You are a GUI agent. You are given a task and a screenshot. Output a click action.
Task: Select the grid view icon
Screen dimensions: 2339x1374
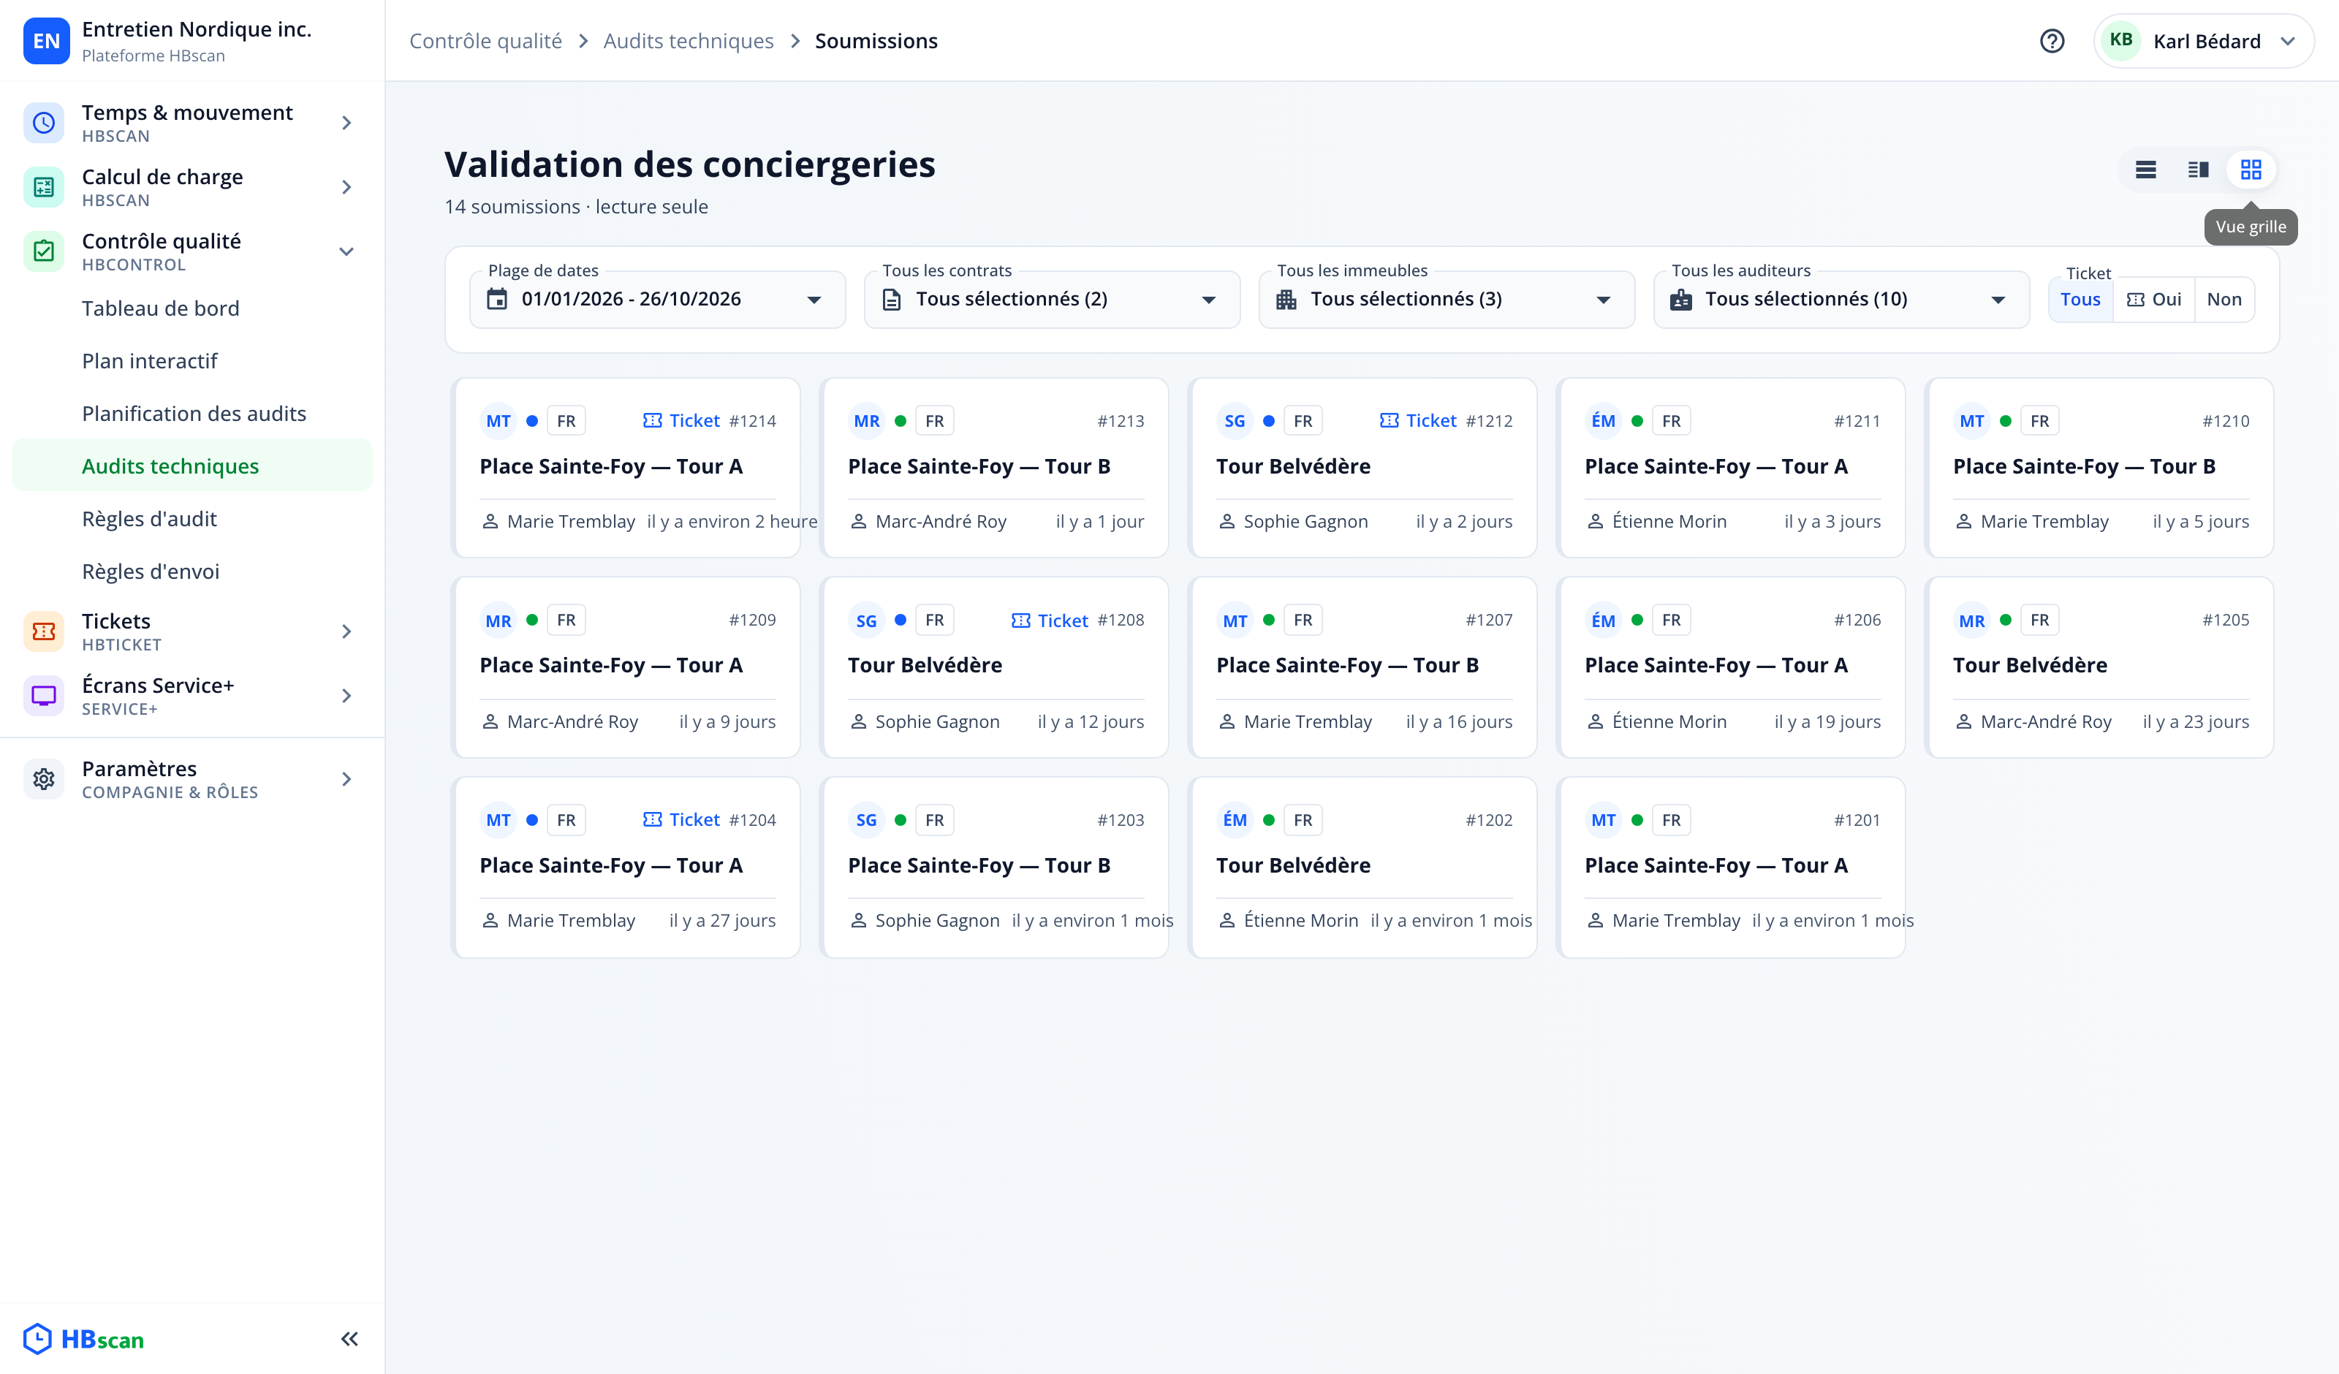click(x=2251, y=170)
